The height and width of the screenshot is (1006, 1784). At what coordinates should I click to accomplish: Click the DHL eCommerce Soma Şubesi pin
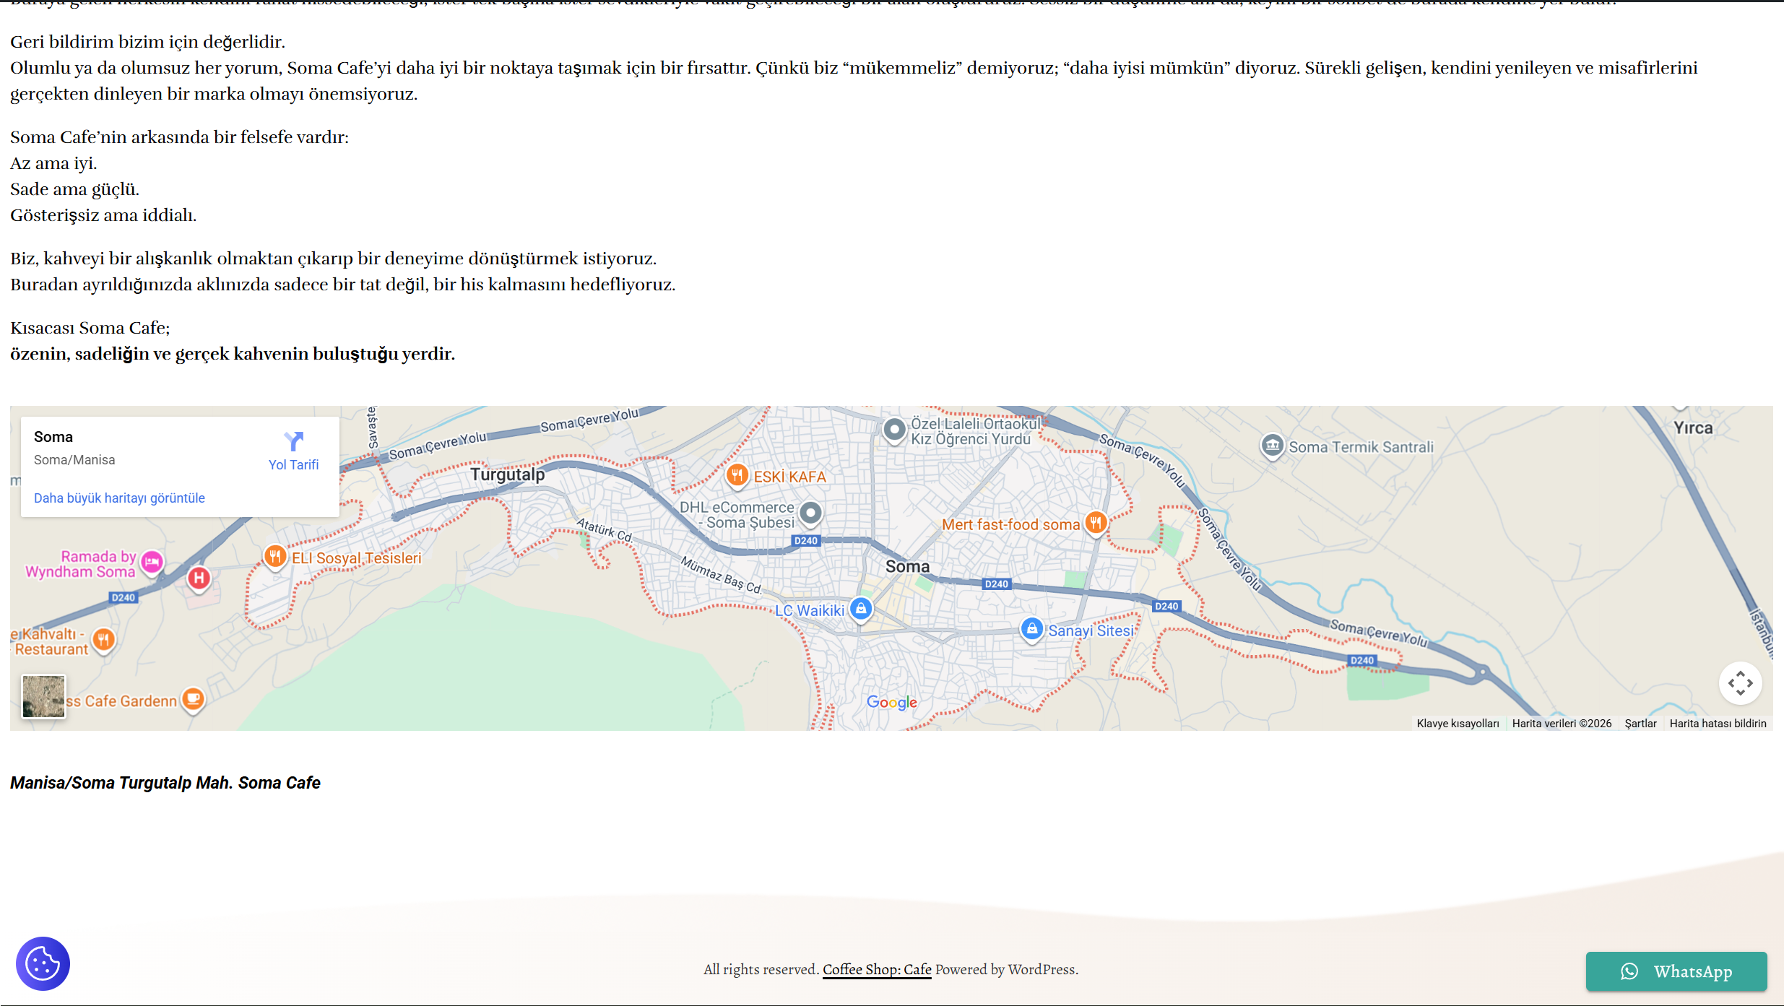(810, 513)
